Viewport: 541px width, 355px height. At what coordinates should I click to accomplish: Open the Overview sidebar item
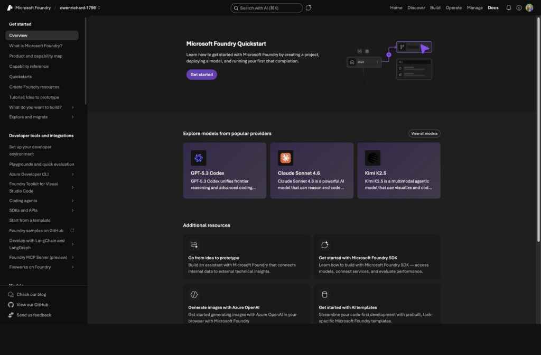tap(42, 35)
